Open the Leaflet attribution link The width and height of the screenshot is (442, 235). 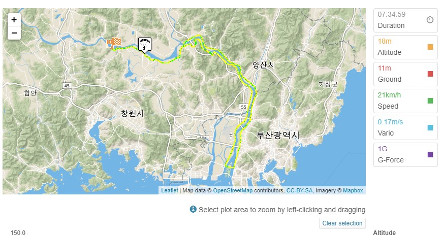tap(169, 190)
